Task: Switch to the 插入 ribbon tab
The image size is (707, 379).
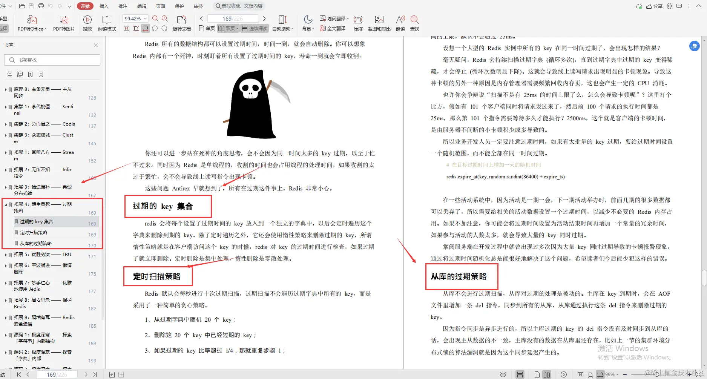Action: pos(104,6)
